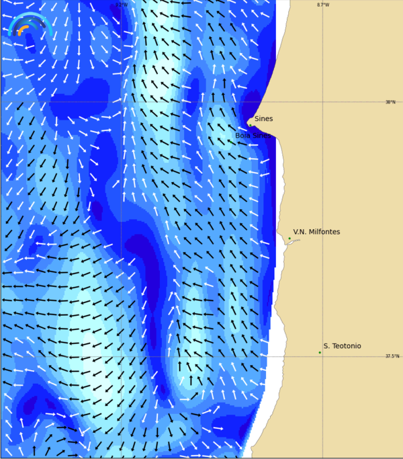The image size is (403, 459).
Task: Click the green buoy dot beside Boia Sines
Action: 232,140
